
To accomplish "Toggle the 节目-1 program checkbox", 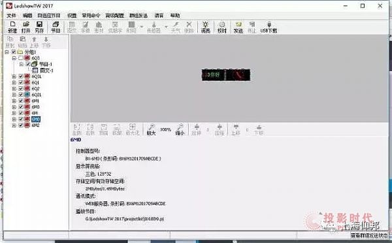I will click(28, 64).
